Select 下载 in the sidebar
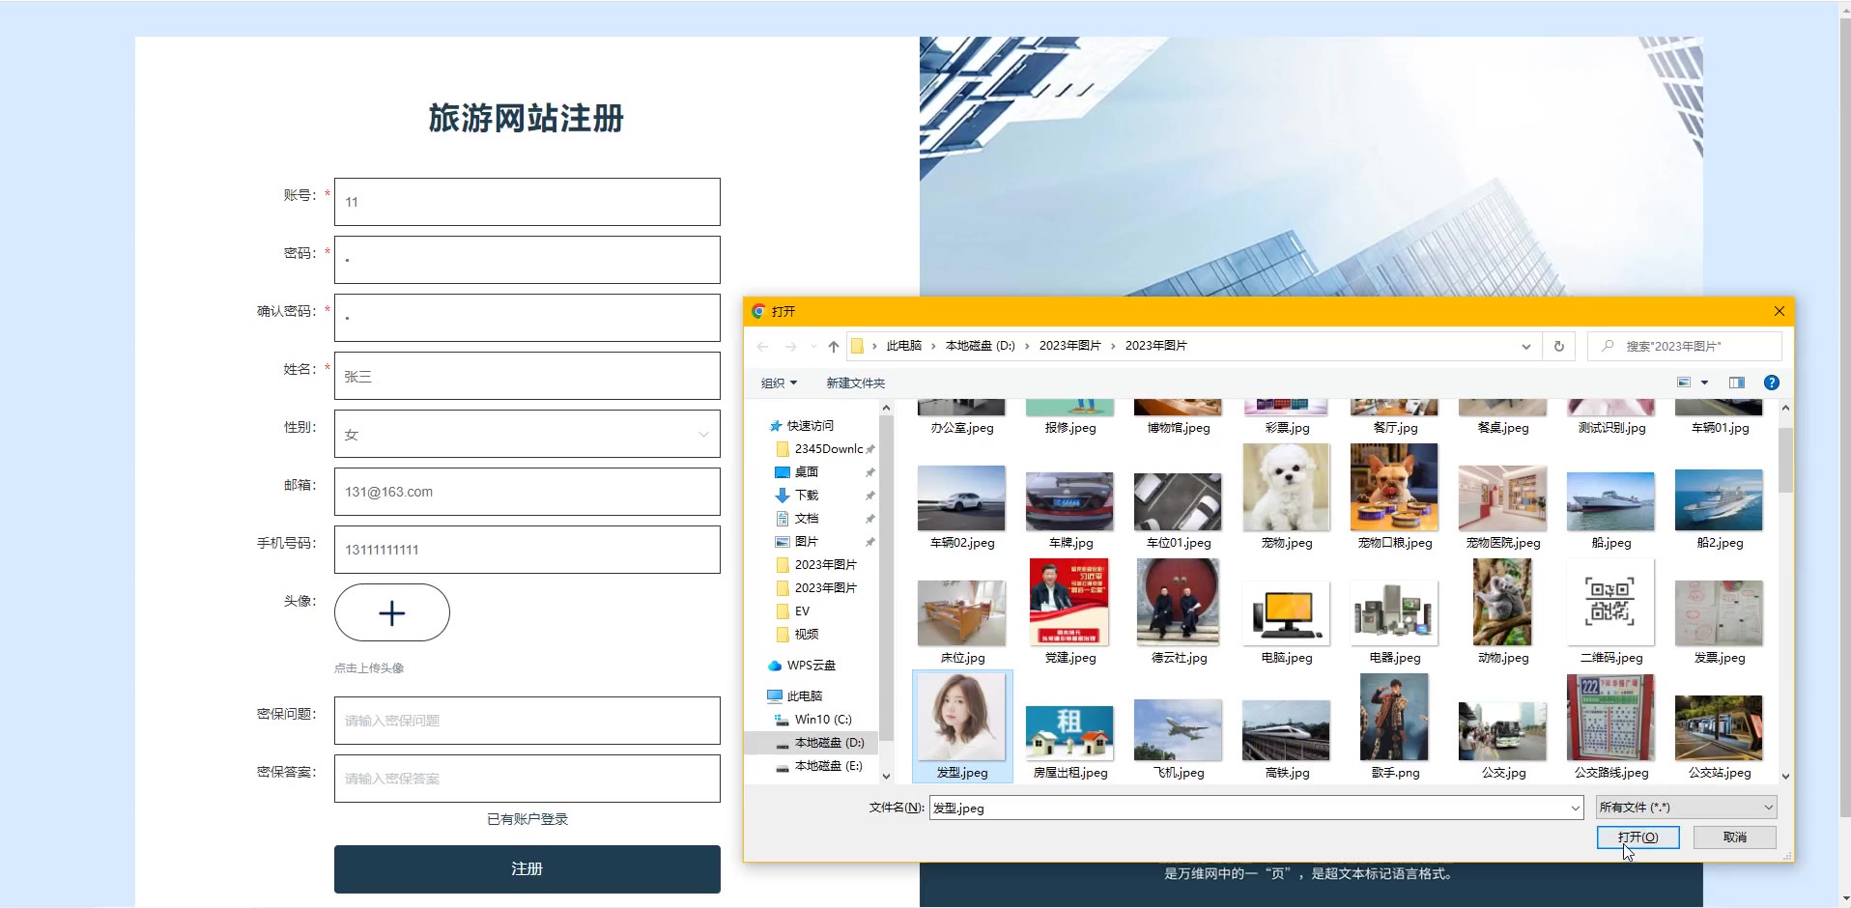Viewport: 1851px width, 908px height. pos(806,495)
